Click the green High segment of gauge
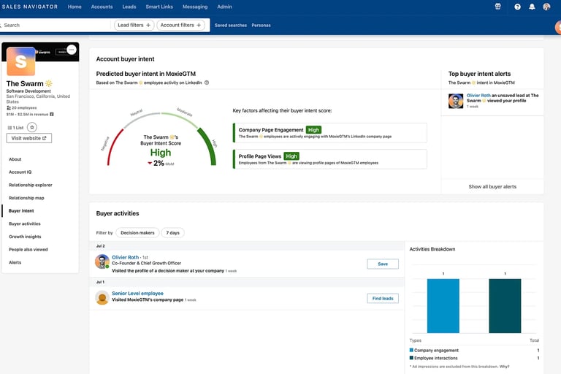The width and height of the screenshot is (561, 374). [x=208, y=145]
